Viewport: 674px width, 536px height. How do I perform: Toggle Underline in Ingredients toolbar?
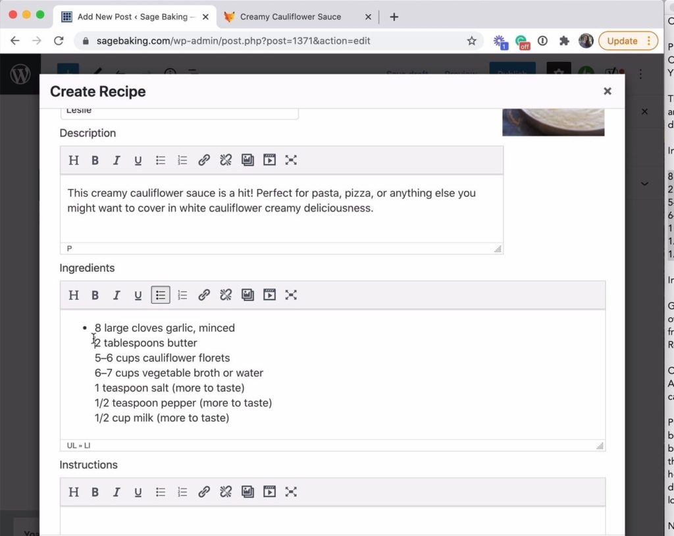tap(138, 295)
